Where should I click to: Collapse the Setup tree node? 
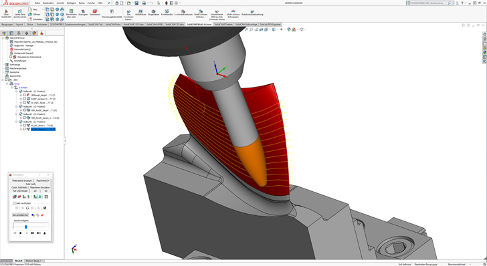[x=7, y=84]
